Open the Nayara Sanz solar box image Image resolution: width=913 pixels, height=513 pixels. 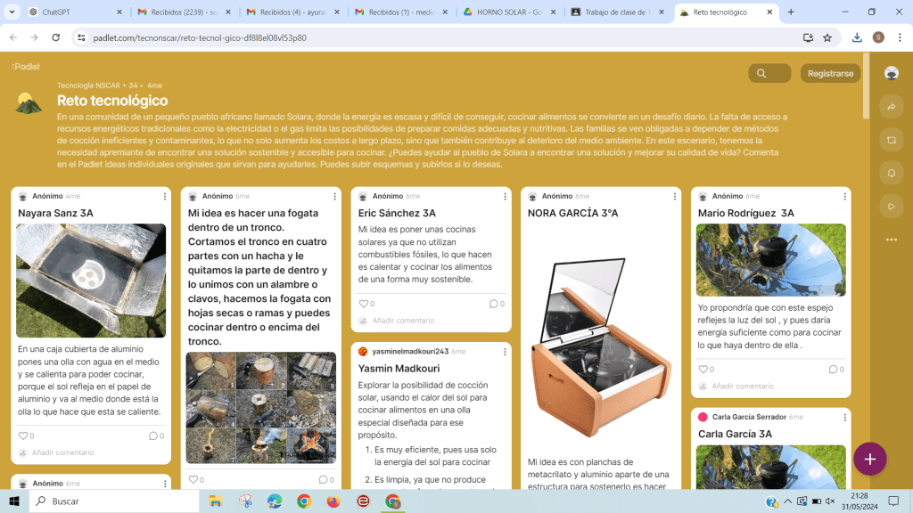[x=91, y=281]
